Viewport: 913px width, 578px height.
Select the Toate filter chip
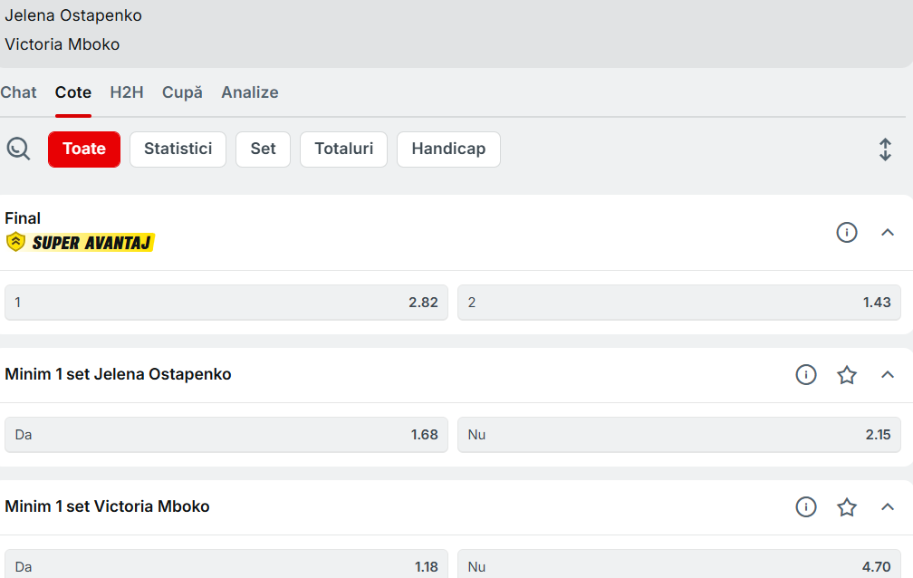[x=84, y=149]
